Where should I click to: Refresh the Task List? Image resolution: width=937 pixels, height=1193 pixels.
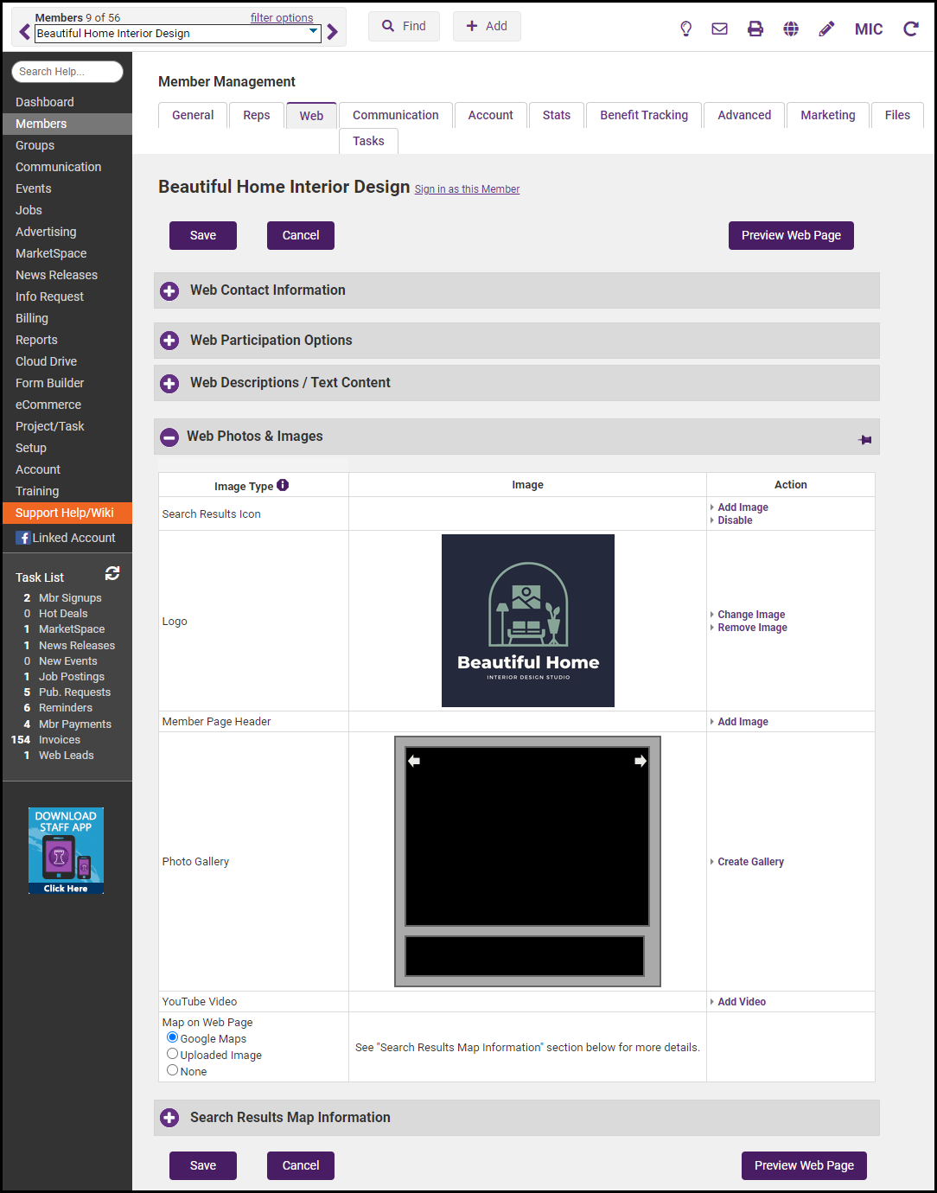pyautogui.click(x=112, y=573)
